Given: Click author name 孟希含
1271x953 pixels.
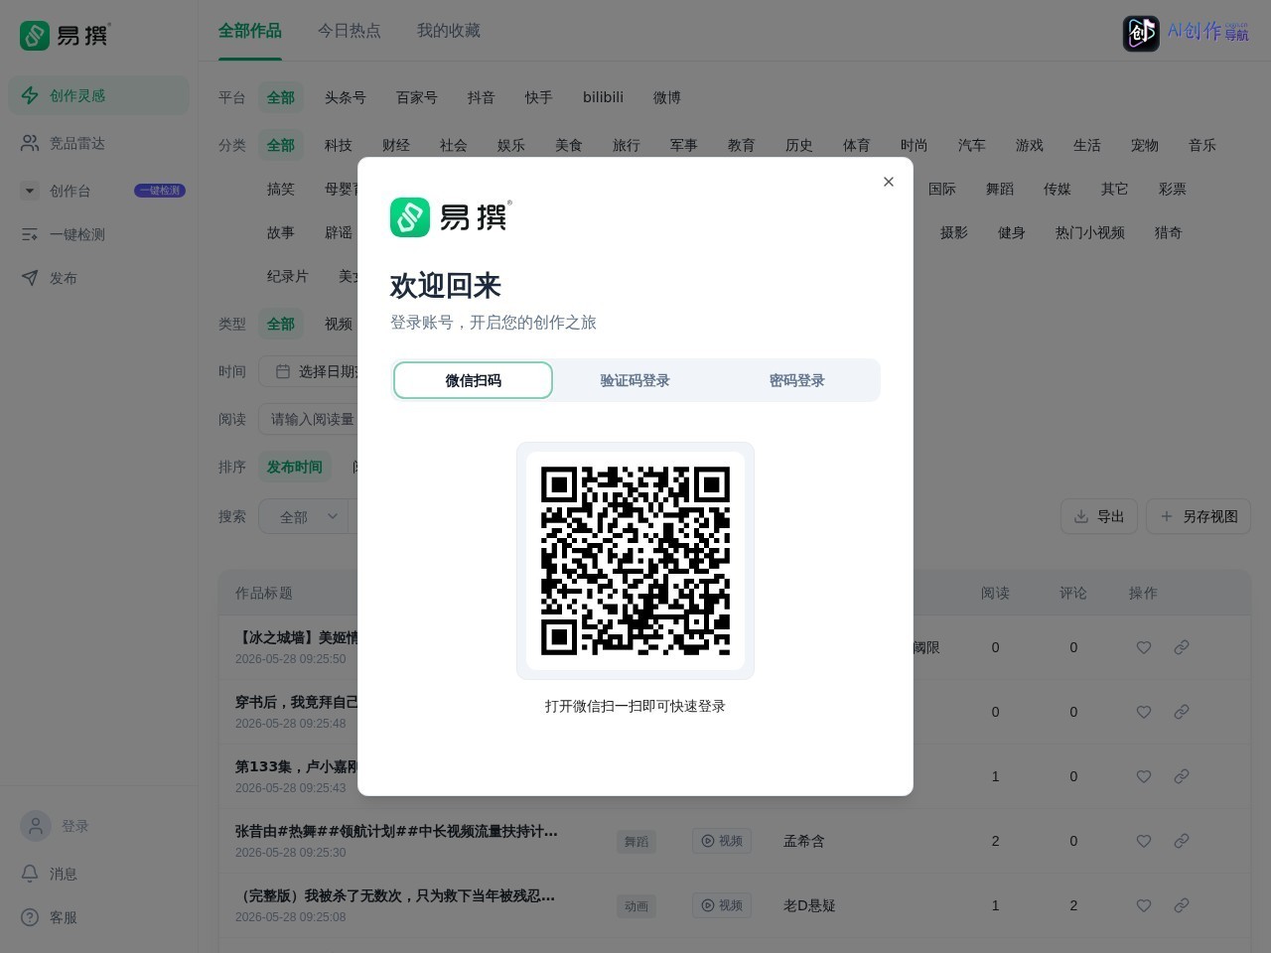Looking at the screenshot, I should coord(804,841).
